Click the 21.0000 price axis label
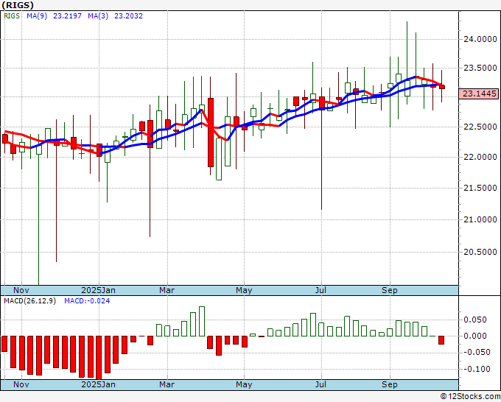Viewport: 501px width, 402px height. (x=480, y=219)
